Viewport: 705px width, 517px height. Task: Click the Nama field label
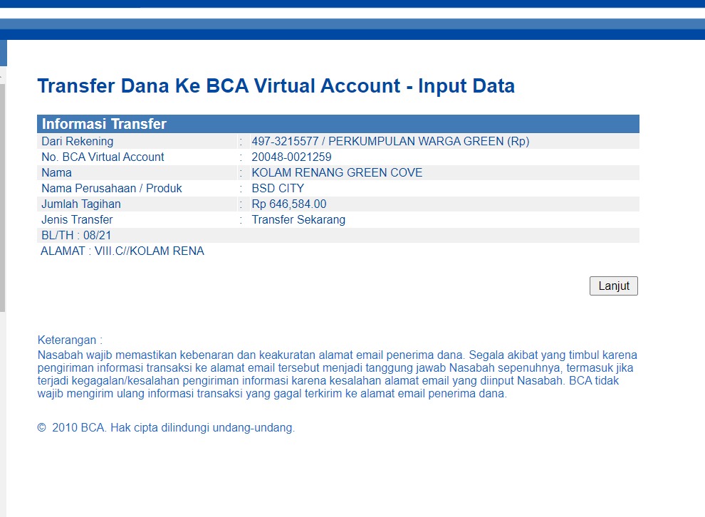(x=56, y=172)
